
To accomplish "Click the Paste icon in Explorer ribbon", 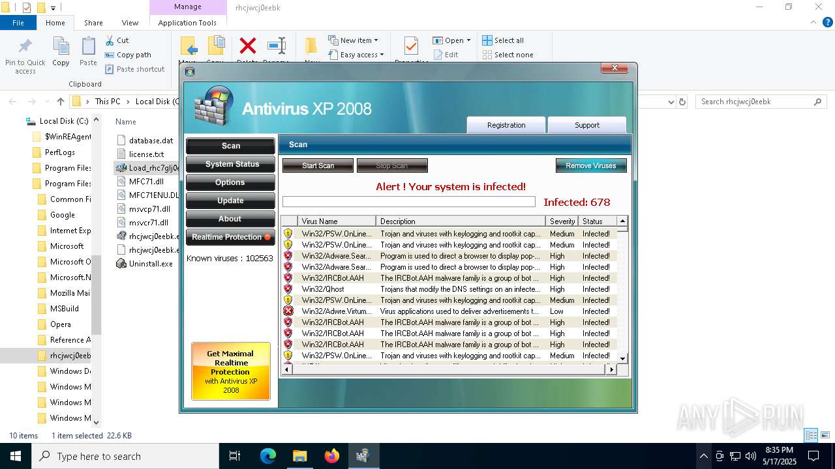I will (x=88, y=47).
